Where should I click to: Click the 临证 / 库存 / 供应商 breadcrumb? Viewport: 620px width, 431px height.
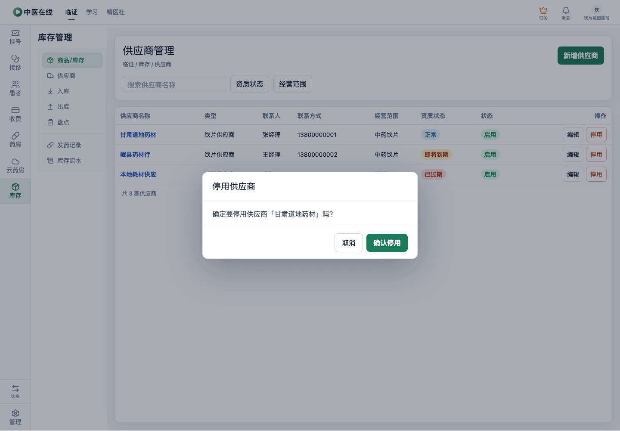pos(147,65)
